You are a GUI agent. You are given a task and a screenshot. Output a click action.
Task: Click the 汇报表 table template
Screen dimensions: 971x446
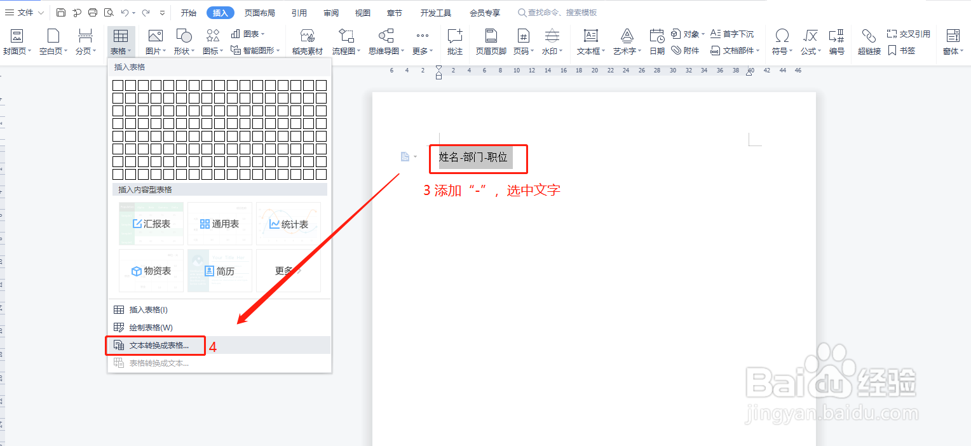[151, 224]
